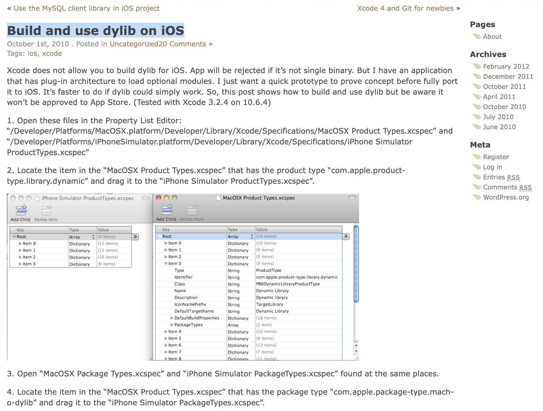
Task: Expand Item 4 in MacOSX Product Types window
Action: click(166, 332)
